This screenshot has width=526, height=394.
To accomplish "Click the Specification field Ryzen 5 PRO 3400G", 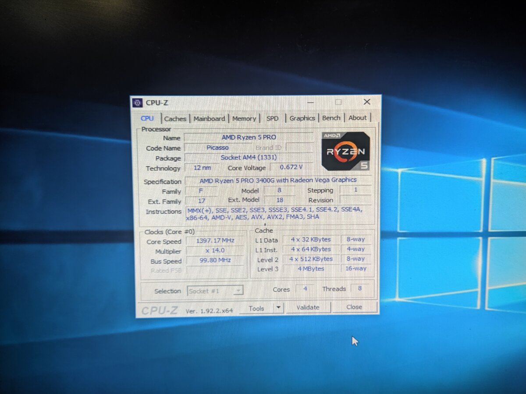I will coord(278,180).
